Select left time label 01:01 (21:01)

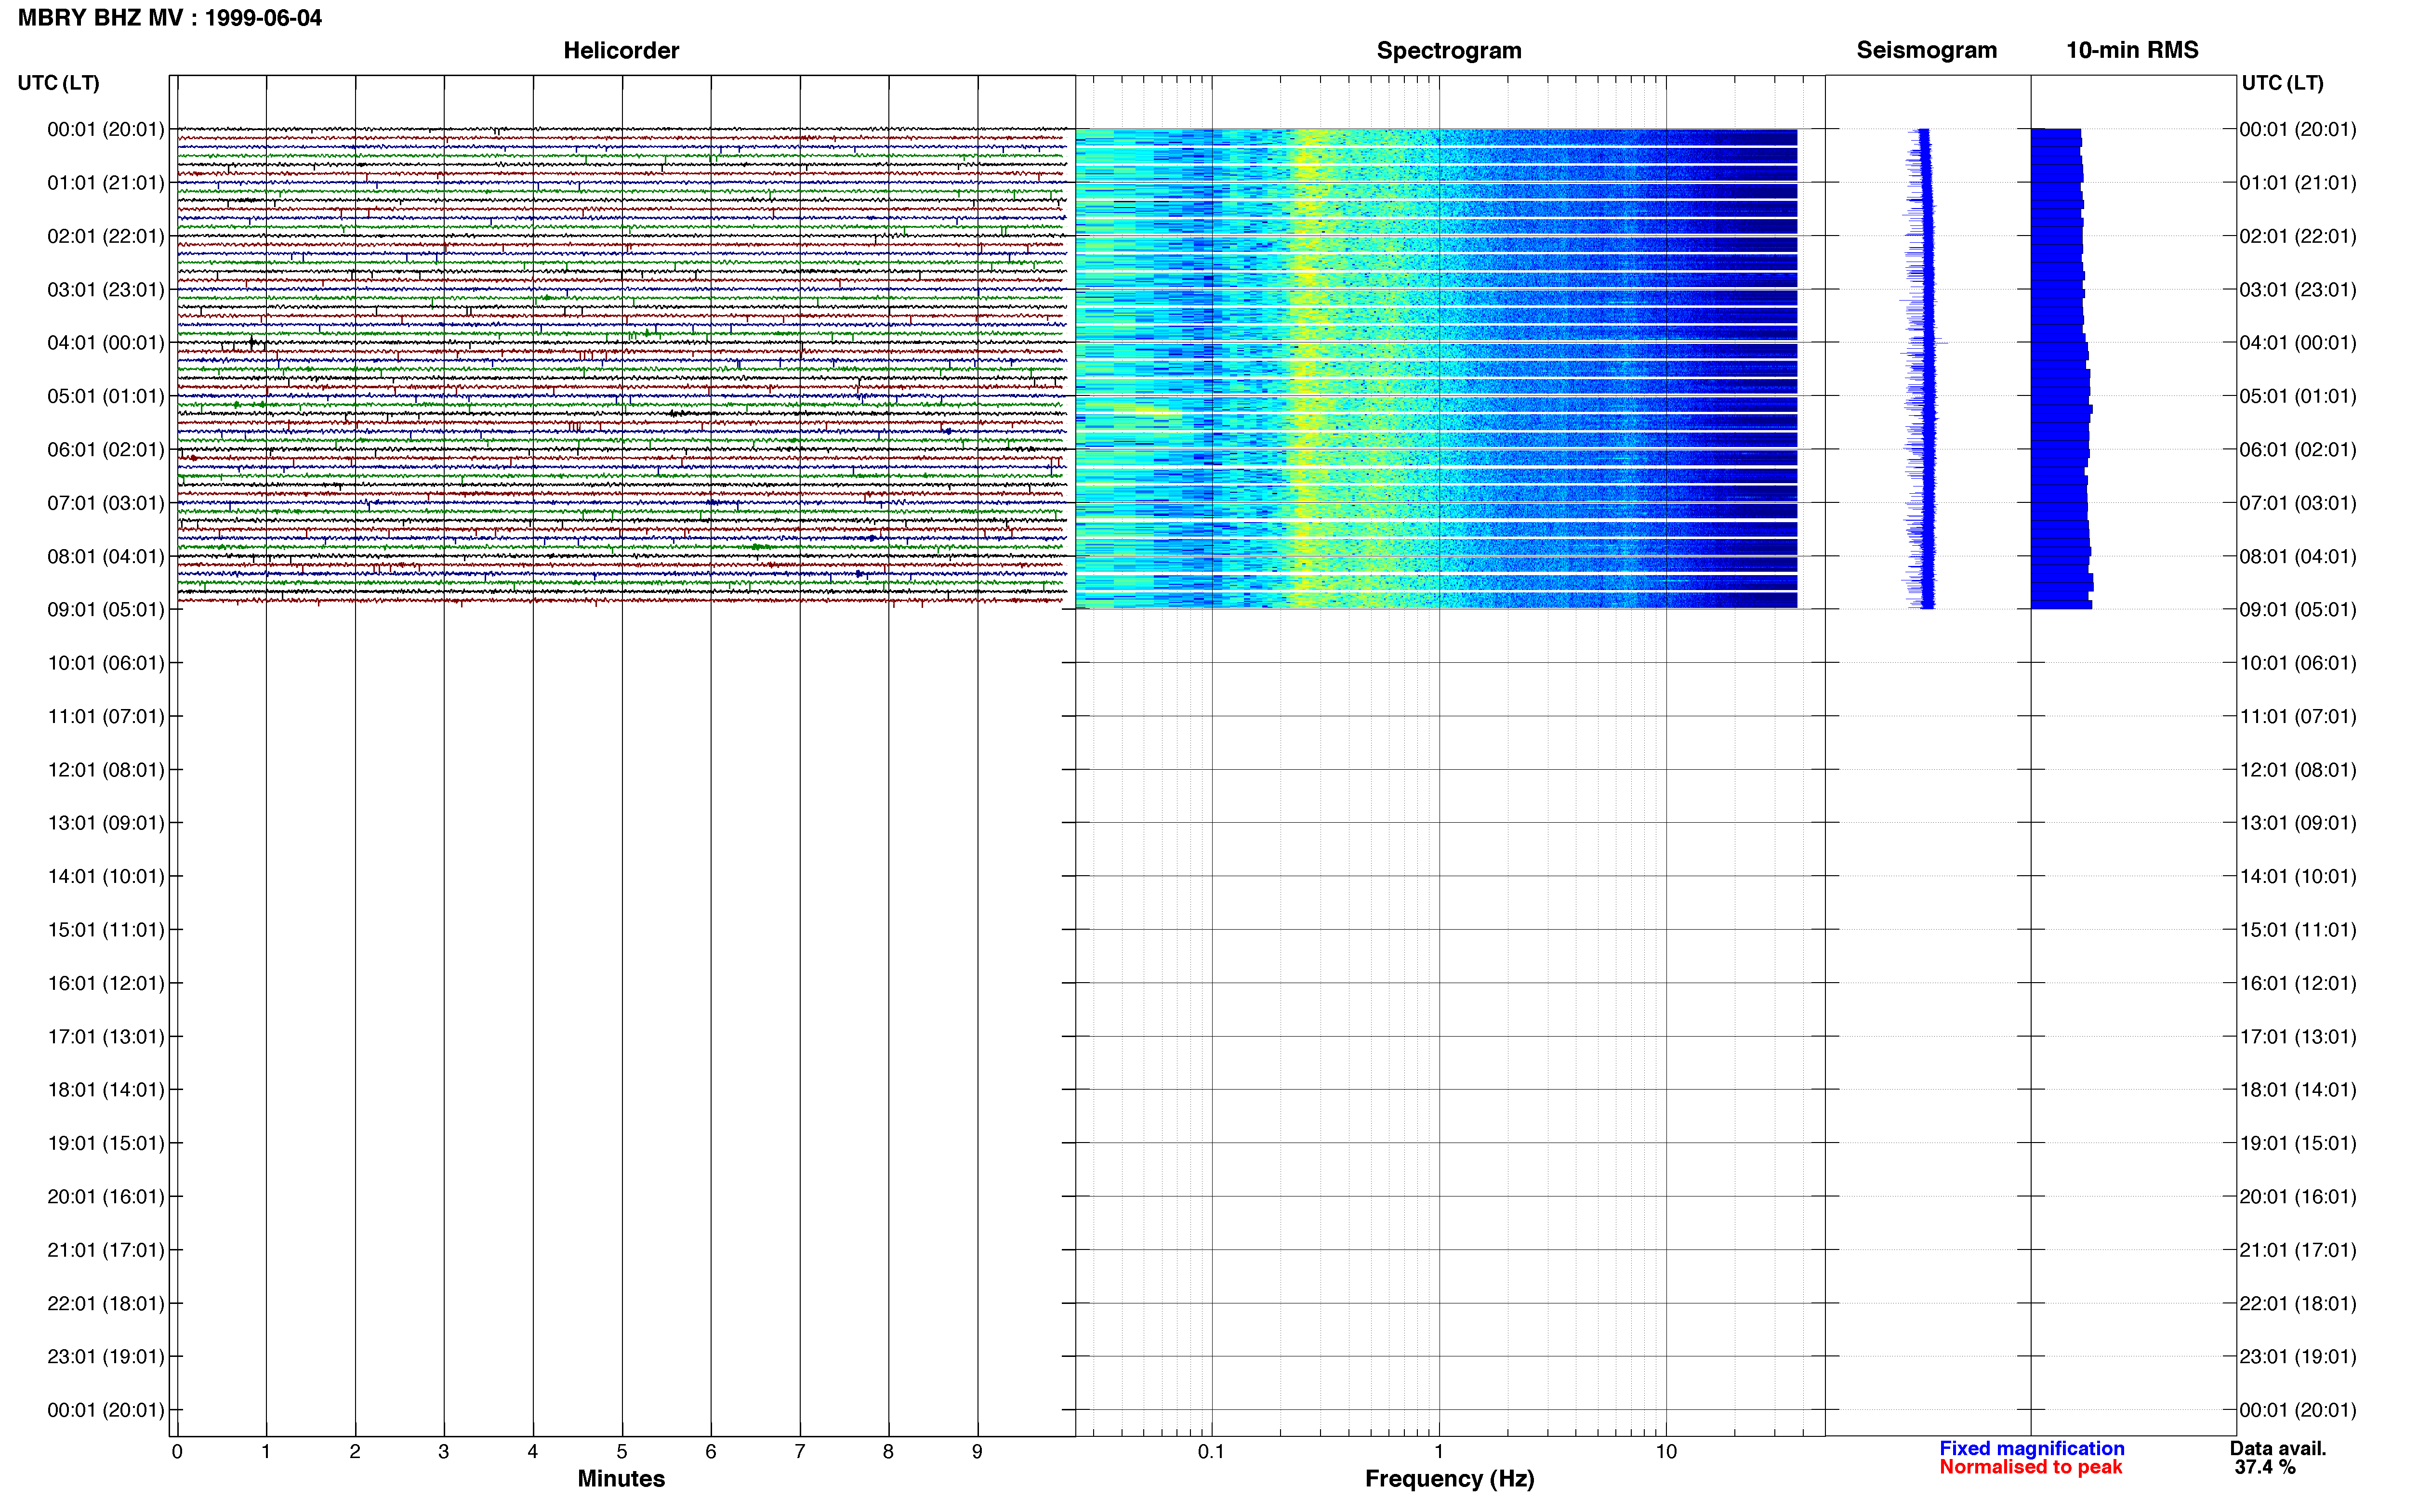pos(106,183)
